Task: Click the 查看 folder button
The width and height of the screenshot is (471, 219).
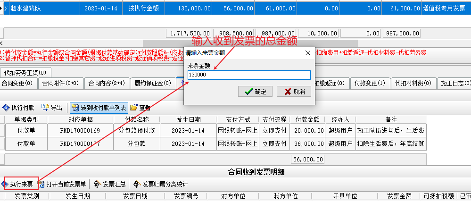Action: [x=140, y=108]
